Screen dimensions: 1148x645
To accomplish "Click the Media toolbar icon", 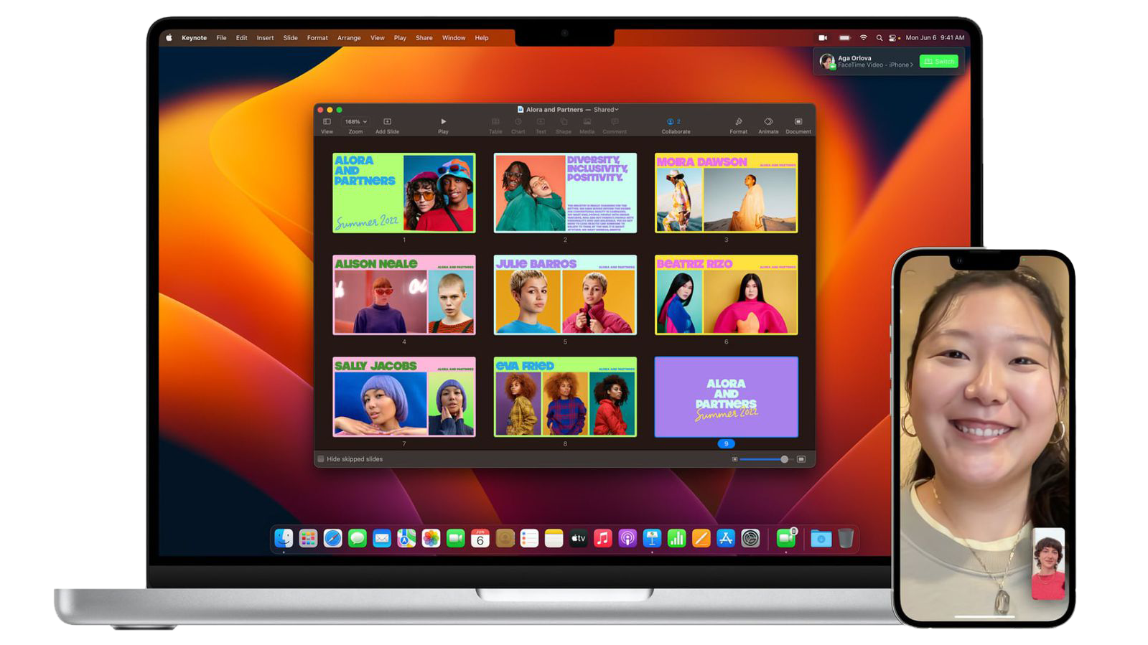I will [587, 122].
